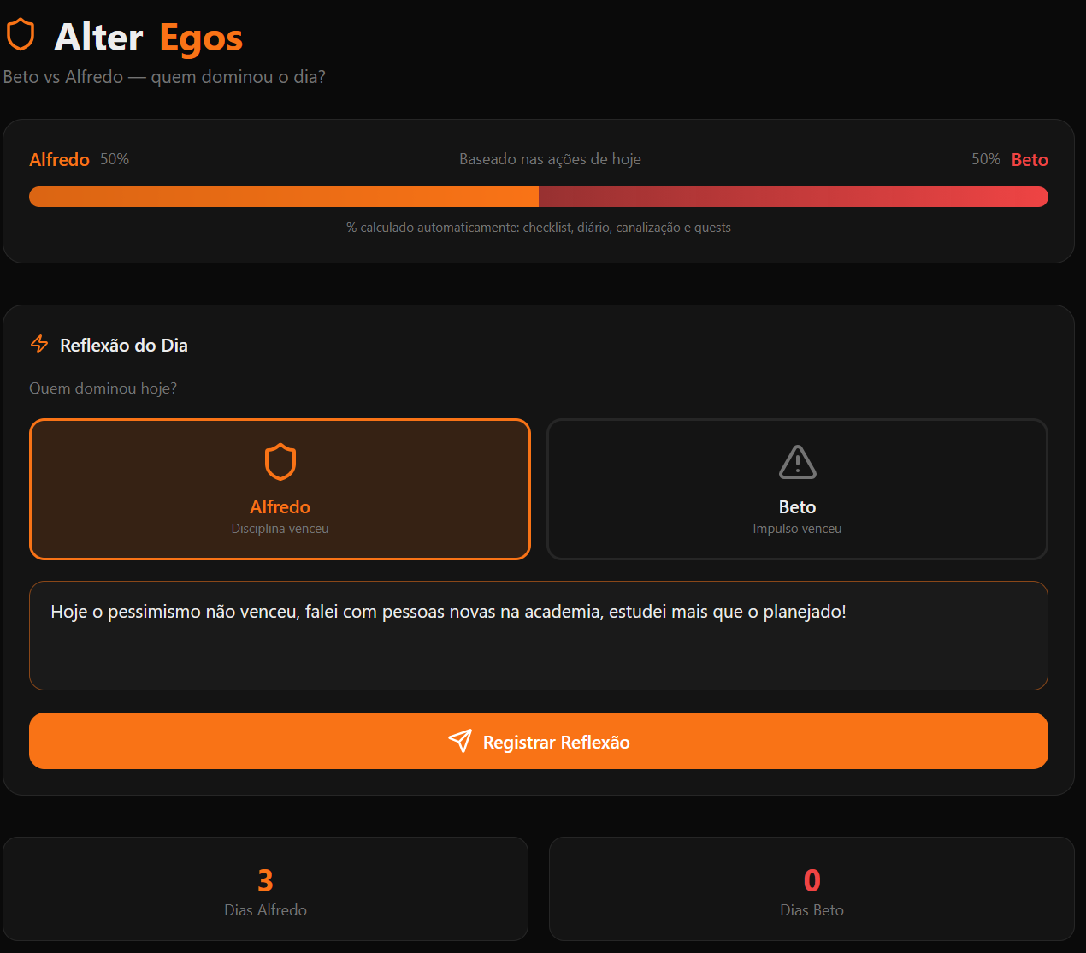The height and width of the screenshot is (953, 1086).
Task: Click the "Baseado nas ações de hoje" text
Action: coord(550,159)
